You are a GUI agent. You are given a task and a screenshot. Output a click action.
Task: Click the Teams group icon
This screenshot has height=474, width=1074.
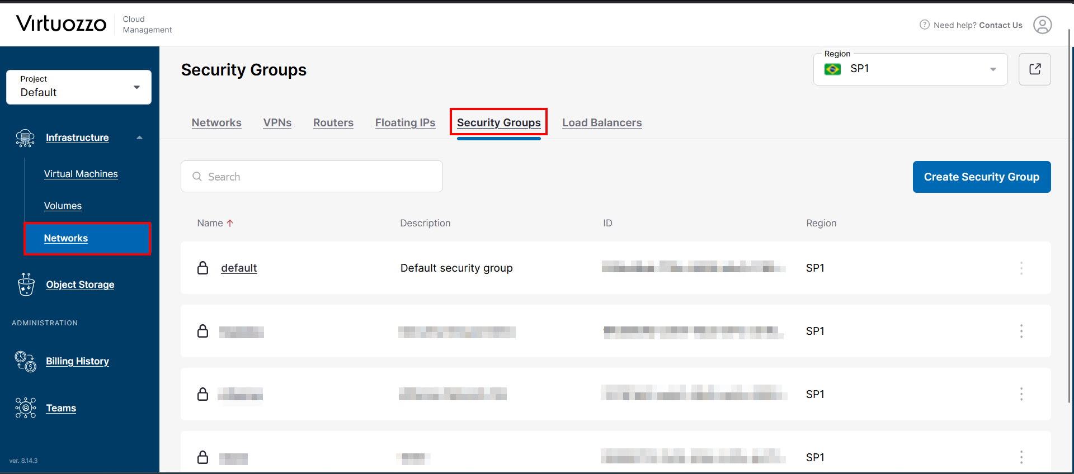(x=26, y=408)
